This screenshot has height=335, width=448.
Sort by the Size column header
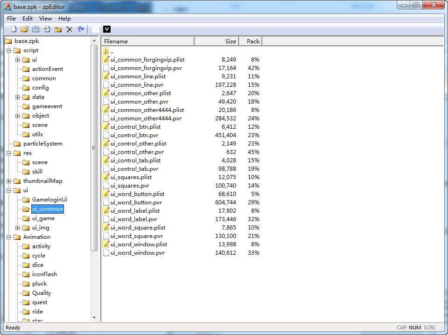point(217,41)
